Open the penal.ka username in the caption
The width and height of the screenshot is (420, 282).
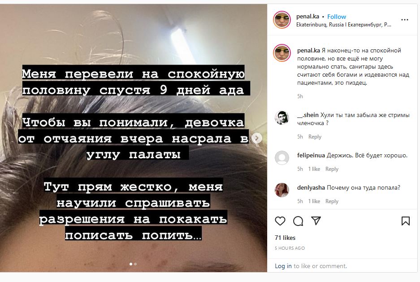coord(308,50)
